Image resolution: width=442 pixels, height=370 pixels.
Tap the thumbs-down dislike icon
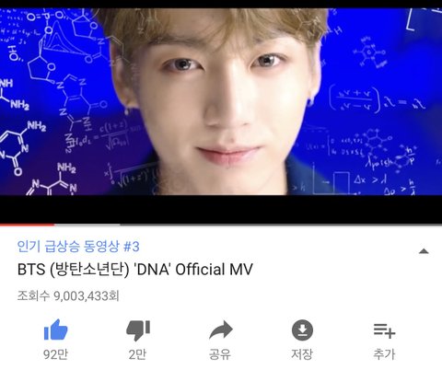pos(138,330)
